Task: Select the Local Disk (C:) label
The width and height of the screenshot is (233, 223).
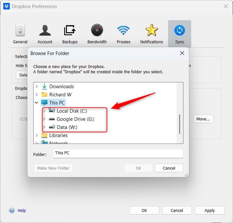Action: click(x=72, y=111)
